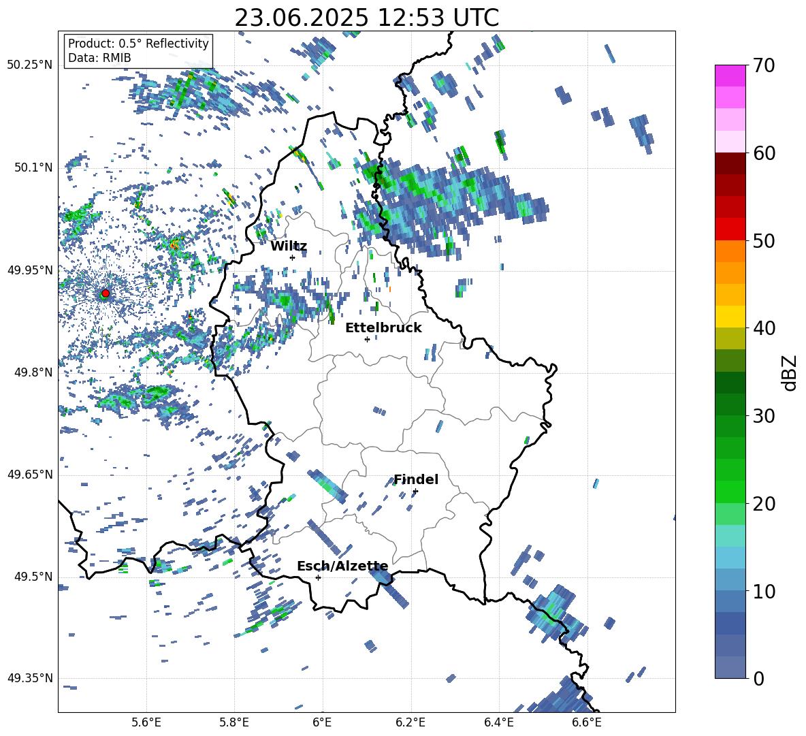Viewport: 806px width, 736px height.
Task: Click the 50.25°N latitude label
Action: click(x=30, y=65)
